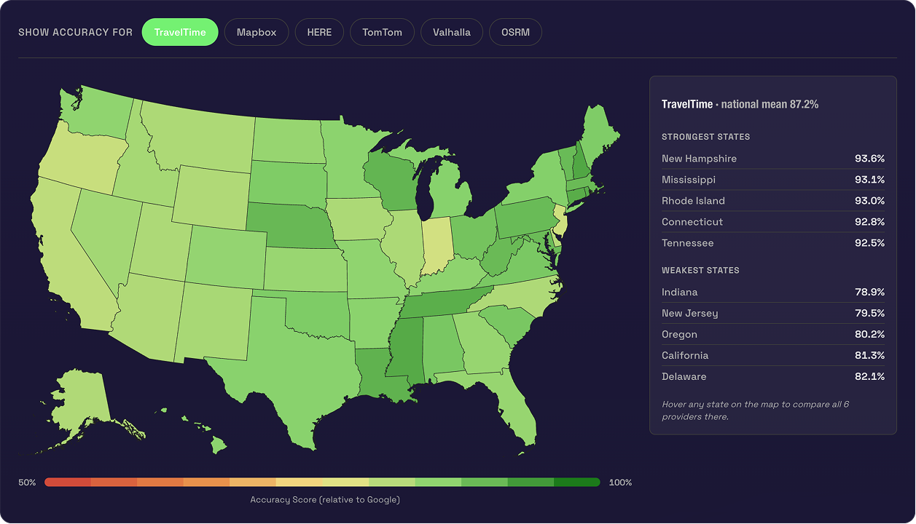Click the hover hint text in panel
This screenshot has height=524, width=916.
click(x=755, y=410)
